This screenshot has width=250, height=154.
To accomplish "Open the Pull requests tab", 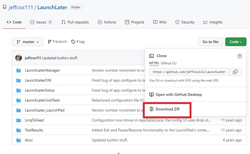I will 75,22.
